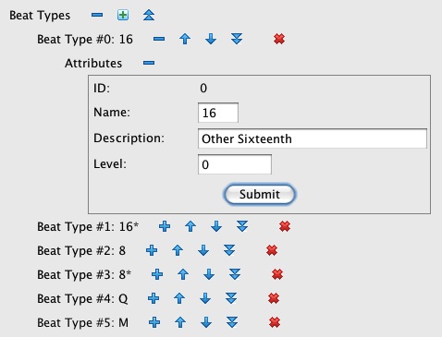Viewport: 442px width, 337px height.
Task: Move Beat Type #1: 16* up
Action: 190,226
